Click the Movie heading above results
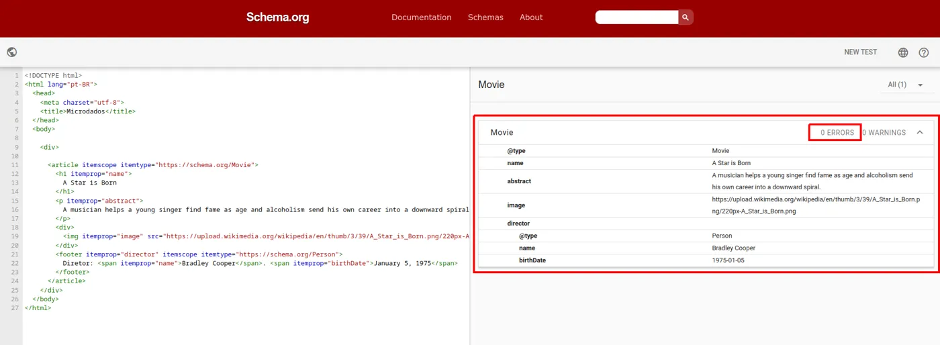 (x=491, y=85)
